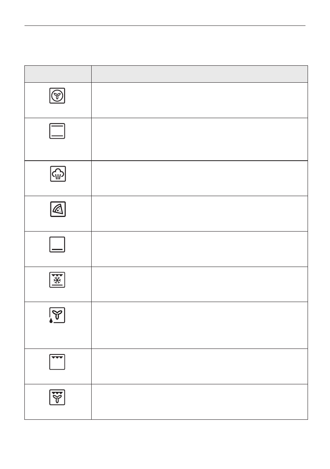Choose the Turbo Grilling fan-and-grill icon
The height and width of the screenshot is (469, 330).
click(57, 397)
